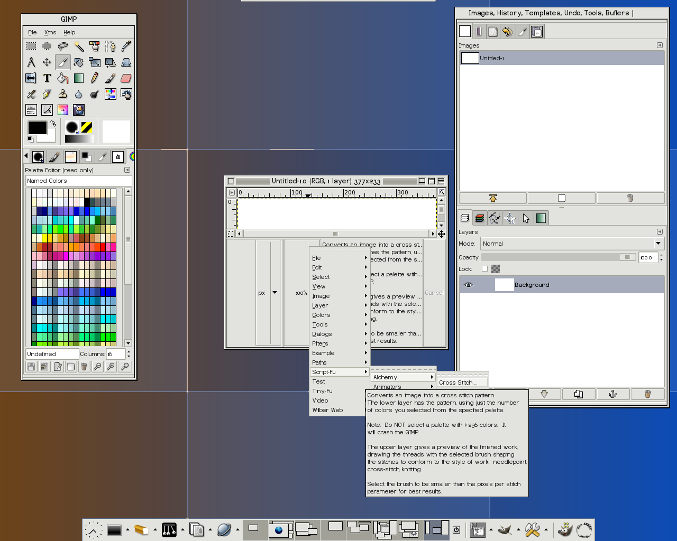Open the Help menu in toolbox

tap(69, 32)
